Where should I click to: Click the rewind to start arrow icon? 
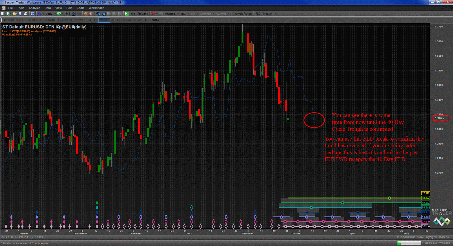(x=98, y=14)
